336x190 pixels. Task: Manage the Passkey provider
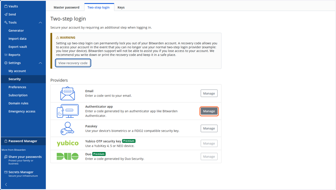click(x=209, y=128)
